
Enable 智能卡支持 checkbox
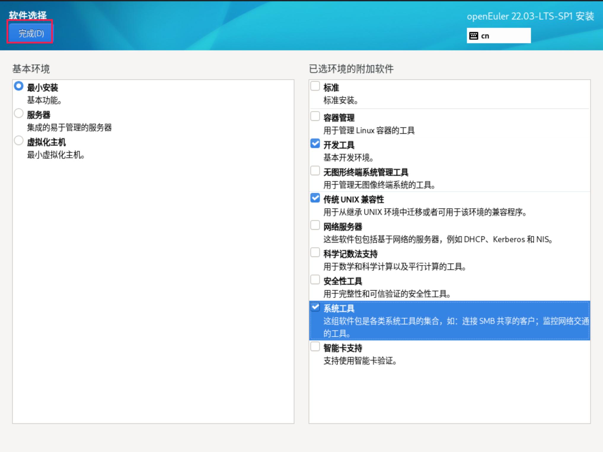pos(315,347)
